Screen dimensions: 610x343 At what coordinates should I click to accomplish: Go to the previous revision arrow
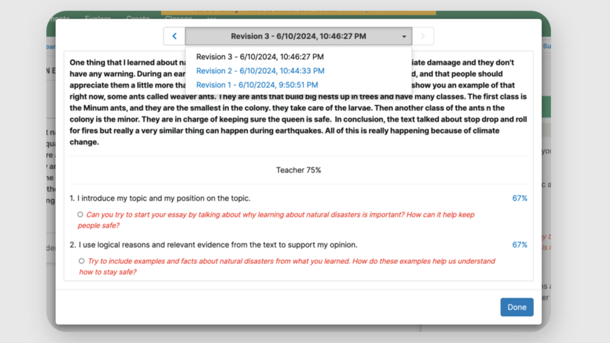point(174,36)
